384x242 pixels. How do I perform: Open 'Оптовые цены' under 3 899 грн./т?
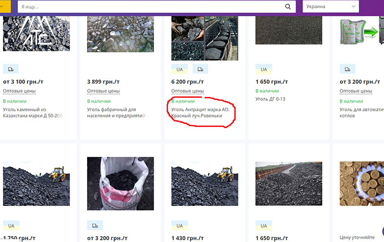pos(103,91)
